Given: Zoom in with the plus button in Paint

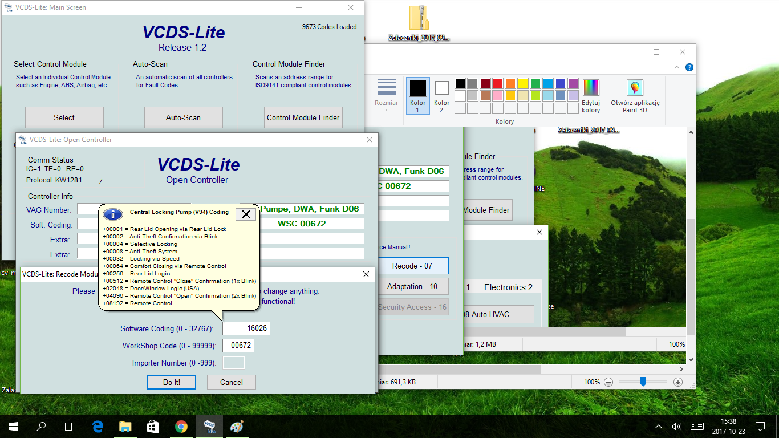Looking at the screenshot, I should 678,382.
